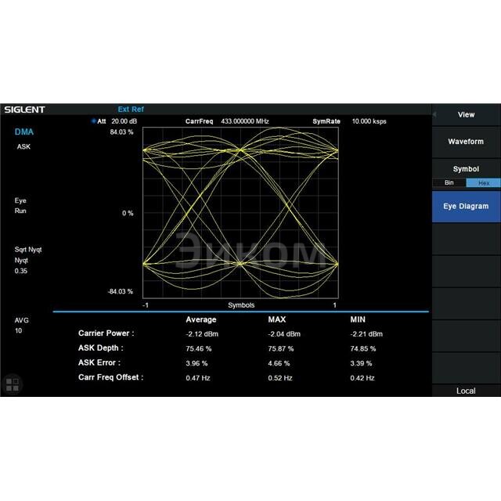Viewport: 501px width, 501px height.
Task: Adjust the 20.00 dB attenuation value
Action: 124,121
